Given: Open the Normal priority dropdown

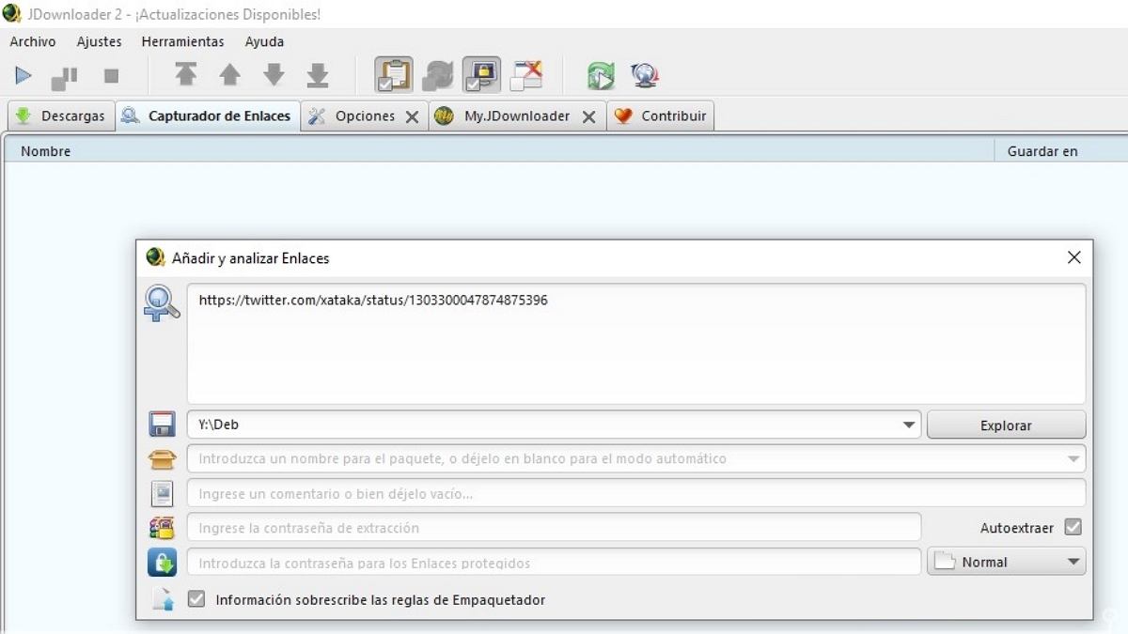Looking at the screenshot, I should (x=1007, y=562).
